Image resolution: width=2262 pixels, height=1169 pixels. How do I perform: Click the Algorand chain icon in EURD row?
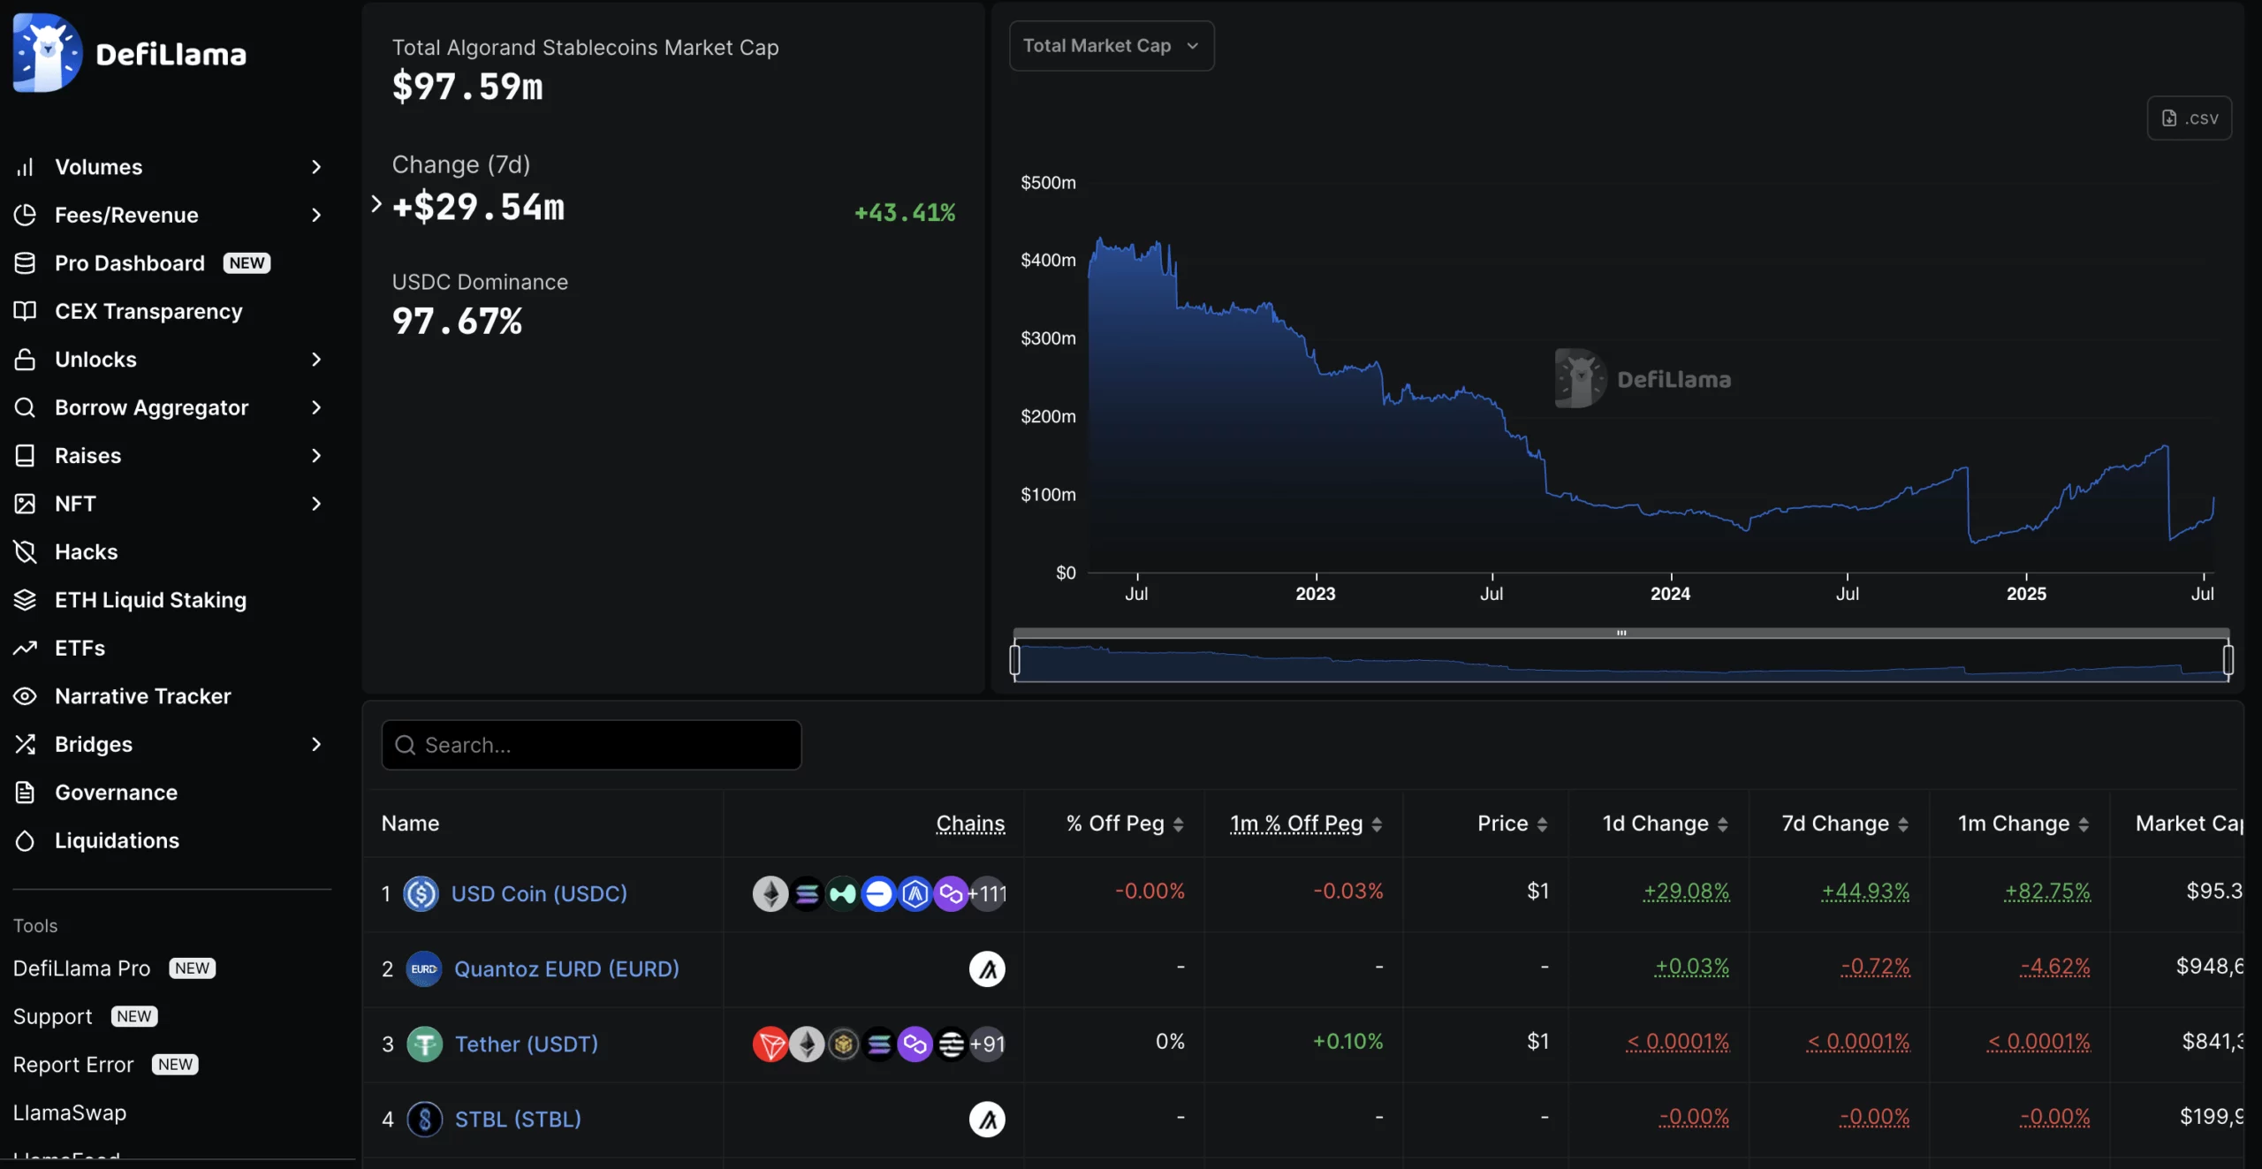[987, 968]
